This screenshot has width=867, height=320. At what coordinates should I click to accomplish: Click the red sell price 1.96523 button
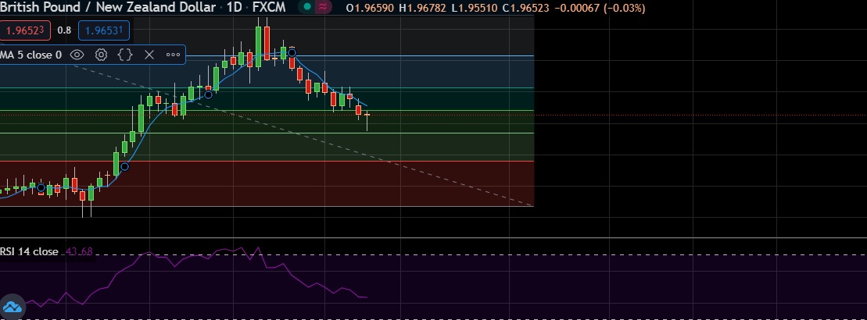[26, 30]
